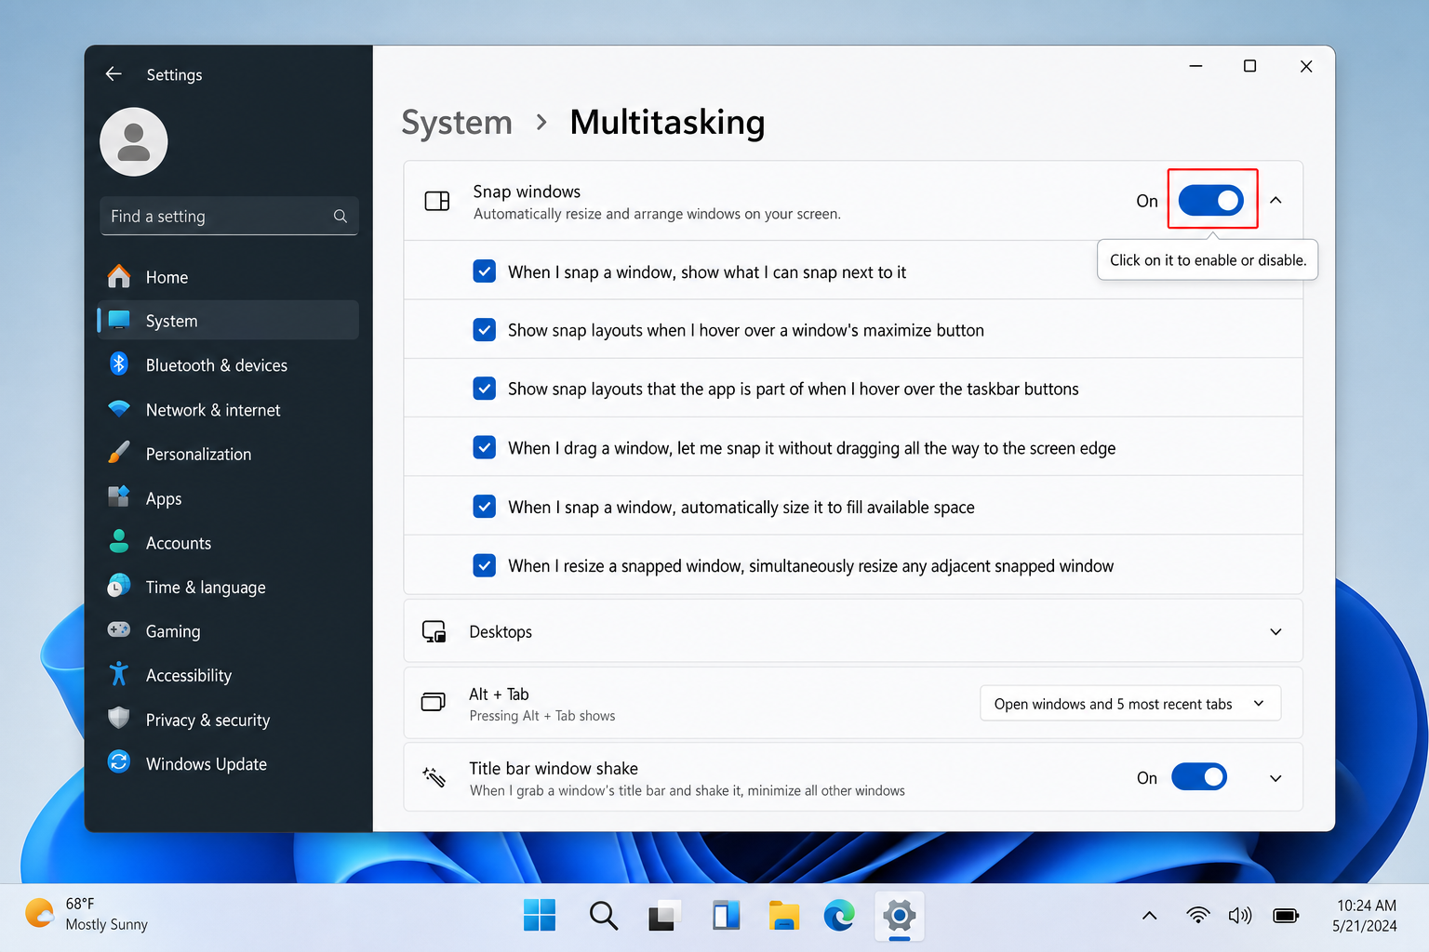Open the Accounts settings label
The height and width of the screenshot is (952, 1429).
point(179,543)
